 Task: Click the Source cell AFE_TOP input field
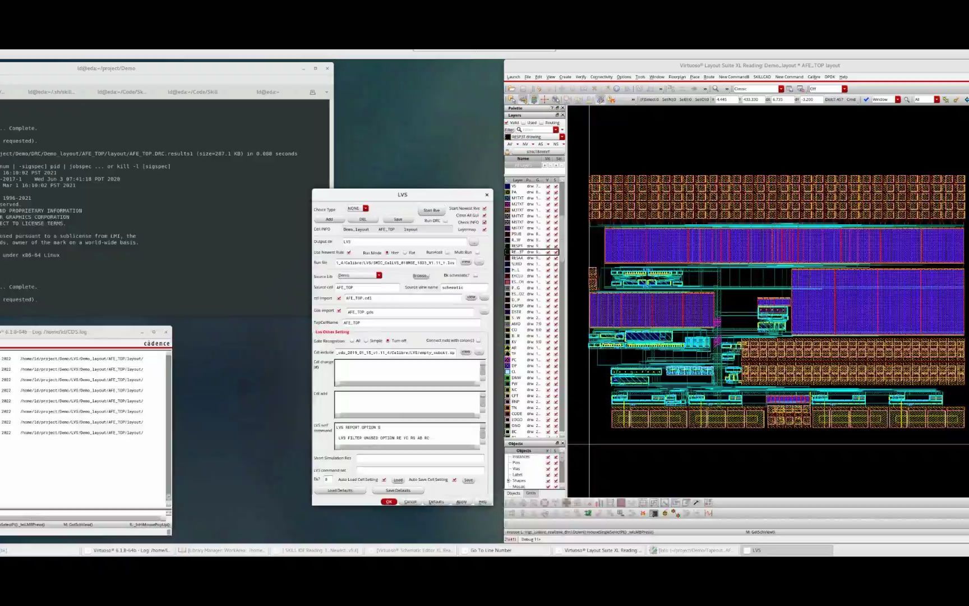tap(367, 287)
